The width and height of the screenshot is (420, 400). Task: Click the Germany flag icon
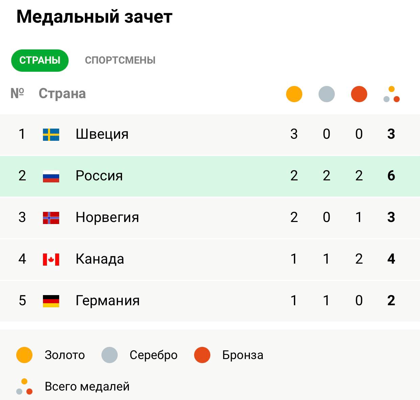(51, 301)
